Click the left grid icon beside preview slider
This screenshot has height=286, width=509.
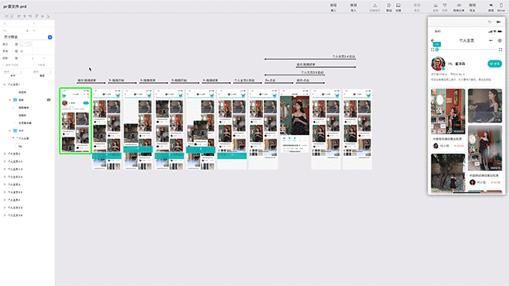433,49
